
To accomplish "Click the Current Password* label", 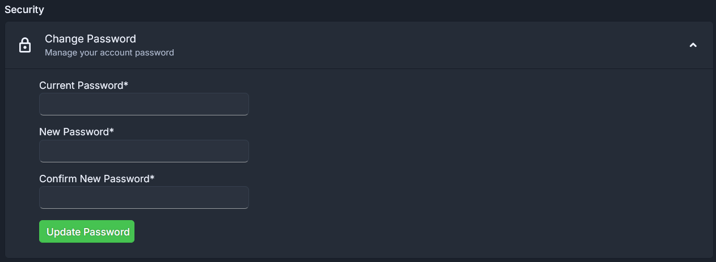I will (x=83, y=85).
